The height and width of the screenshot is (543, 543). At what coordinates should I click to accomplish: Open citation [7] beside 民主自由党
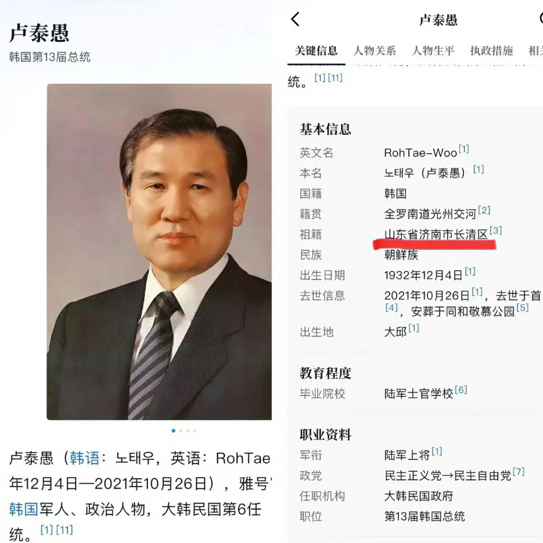pyautogui.click(x=518, y=472)
